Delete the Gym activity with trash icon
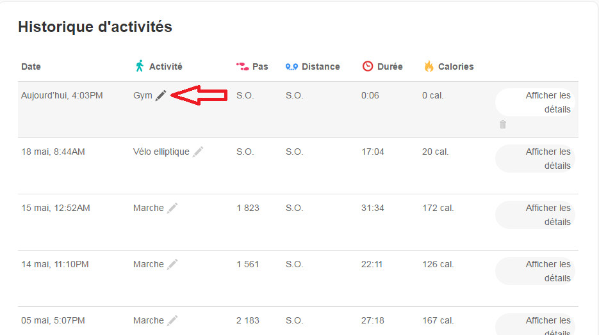This screenshot has height=335, width=599. tap(503, 125)
